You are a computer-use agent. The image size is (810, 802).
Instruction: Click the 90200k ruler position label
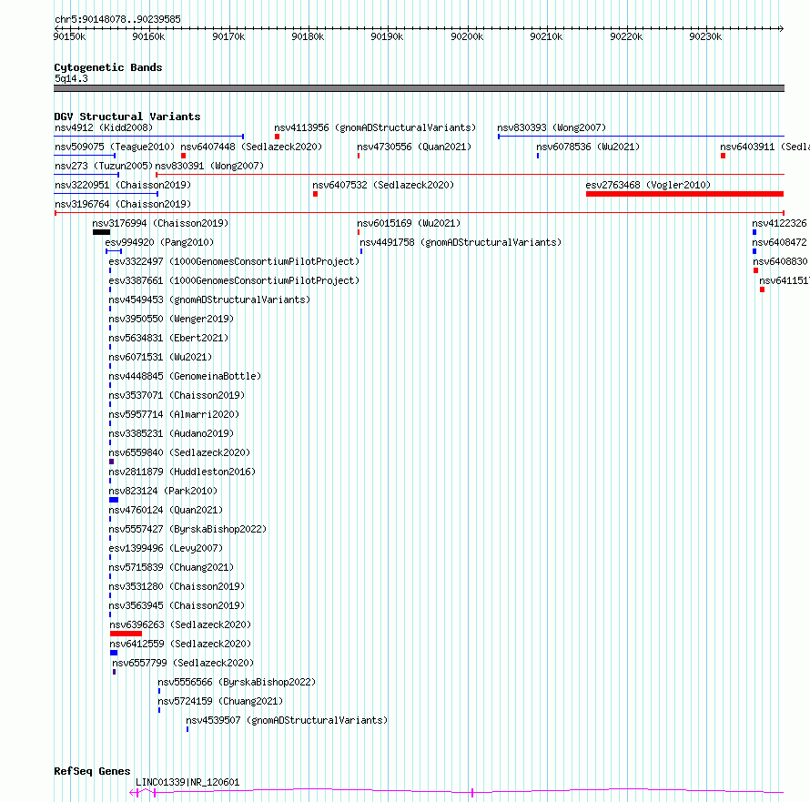[467, 36]
